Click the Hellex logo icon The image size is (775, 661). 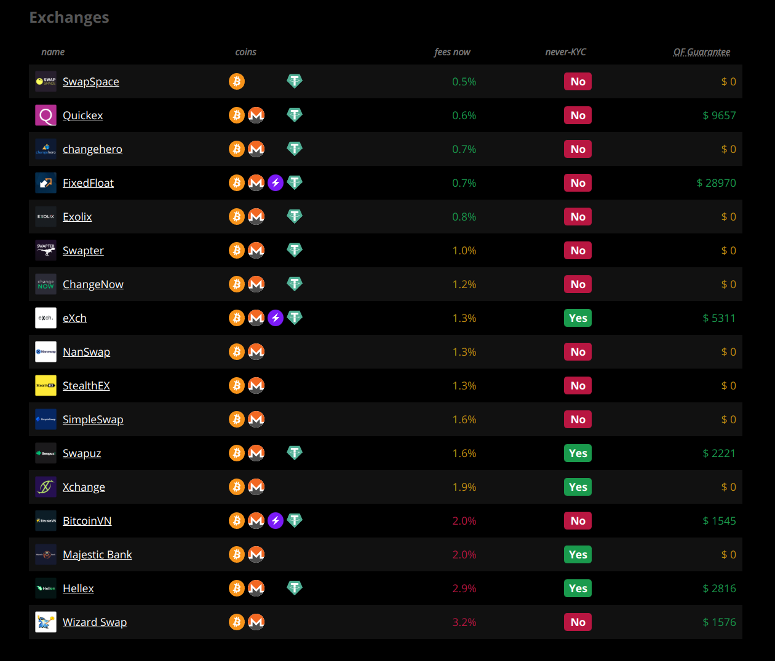[46, 589]
